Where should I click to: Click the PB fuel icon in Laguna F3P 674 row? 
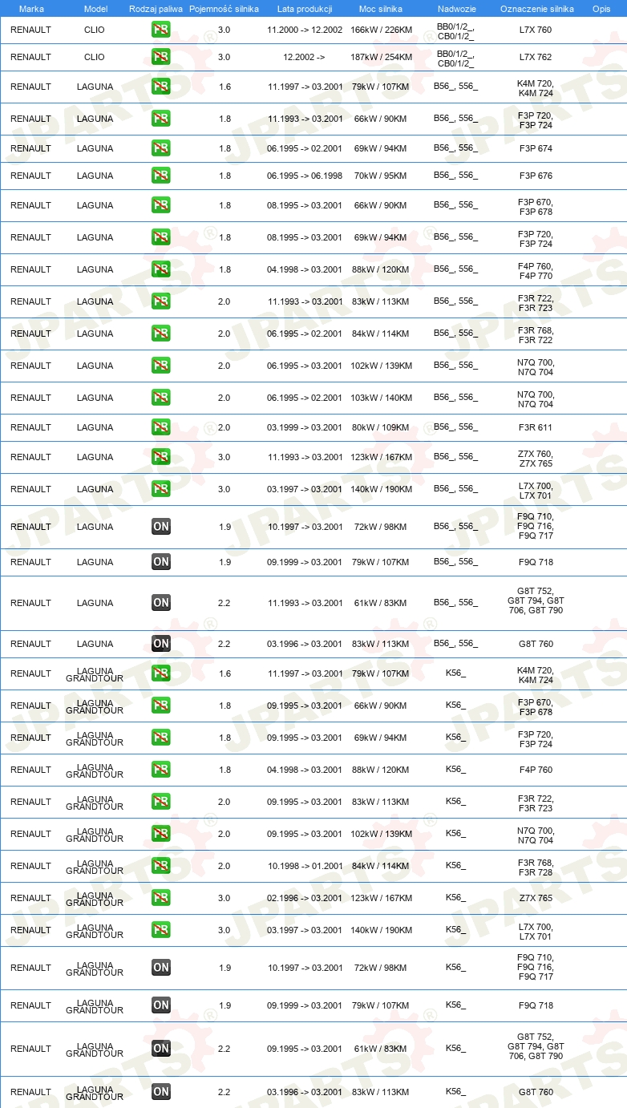click(161, 148)
